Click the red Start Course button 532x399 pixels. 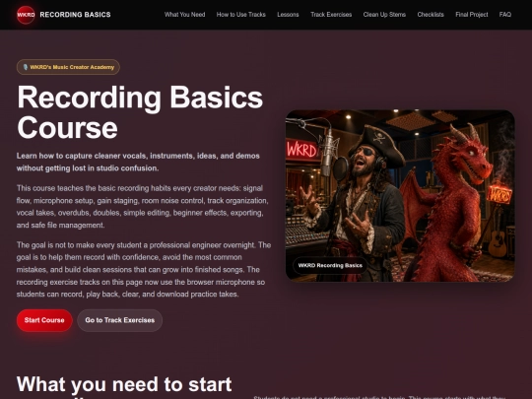[44, 320]
